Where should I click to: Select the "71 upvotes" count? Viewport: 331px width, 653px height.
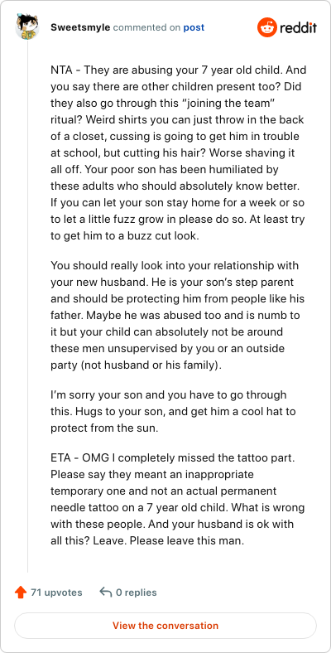pos(56,593)
